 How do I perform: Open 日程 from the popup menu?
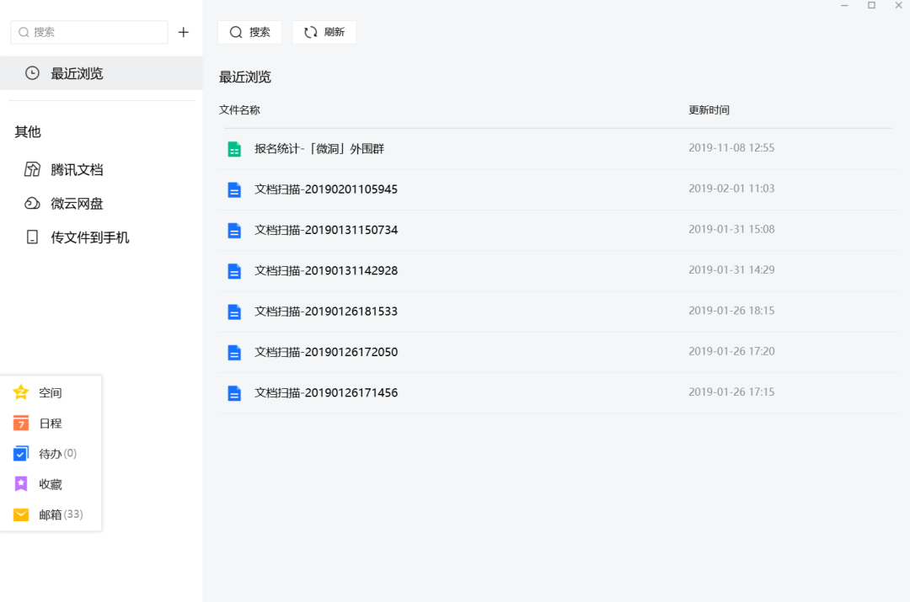click(x=51, y=424)
